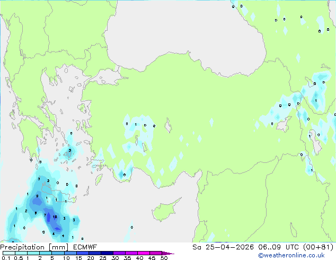Click the 'Precipitation' title text
This screenshot has width=336, height=260.
click(x=22, y=247)
